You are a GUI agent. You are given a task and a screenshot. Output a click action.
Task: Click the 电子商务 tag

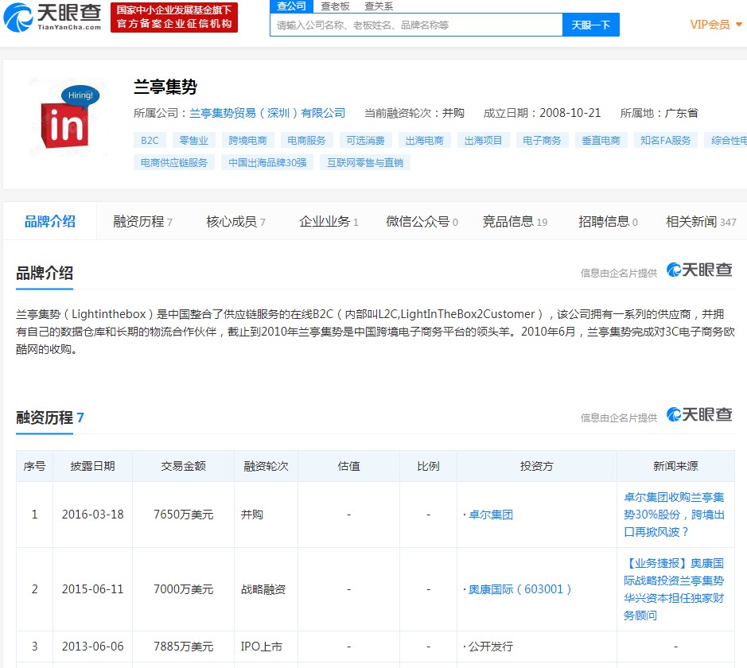click(x=542, y=141)
